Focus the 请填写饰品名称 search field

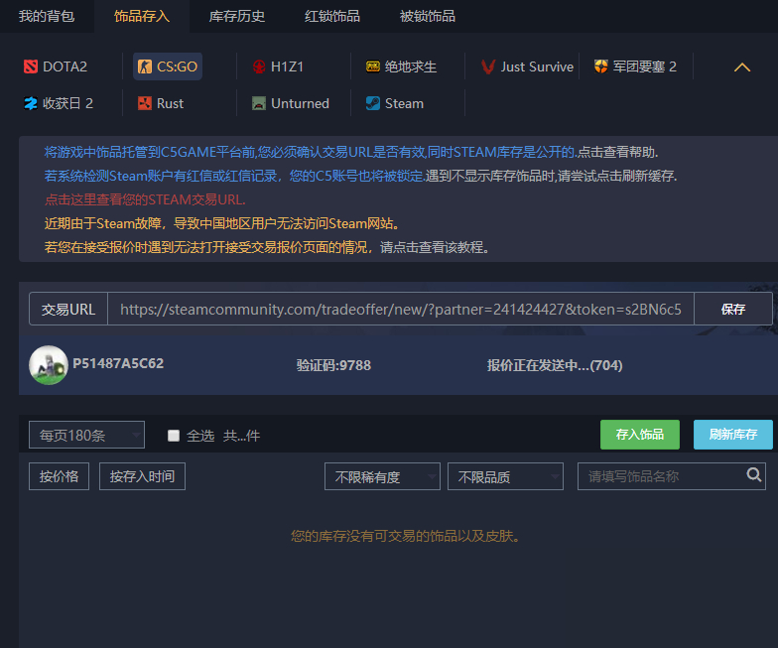coord(671,476)
